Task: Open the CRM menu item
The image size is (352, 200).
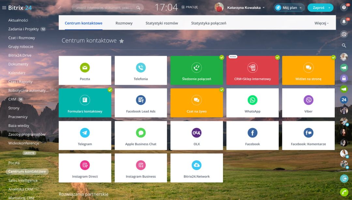Action: coord(12,99)
